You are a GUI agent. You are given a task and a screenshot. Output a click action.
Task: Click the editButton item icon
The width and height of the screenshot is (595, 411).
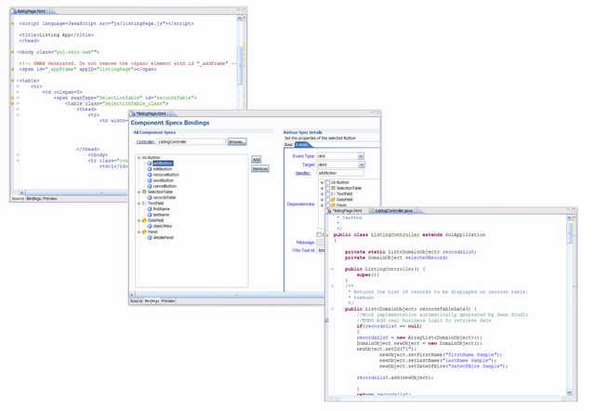click(150, 169)
